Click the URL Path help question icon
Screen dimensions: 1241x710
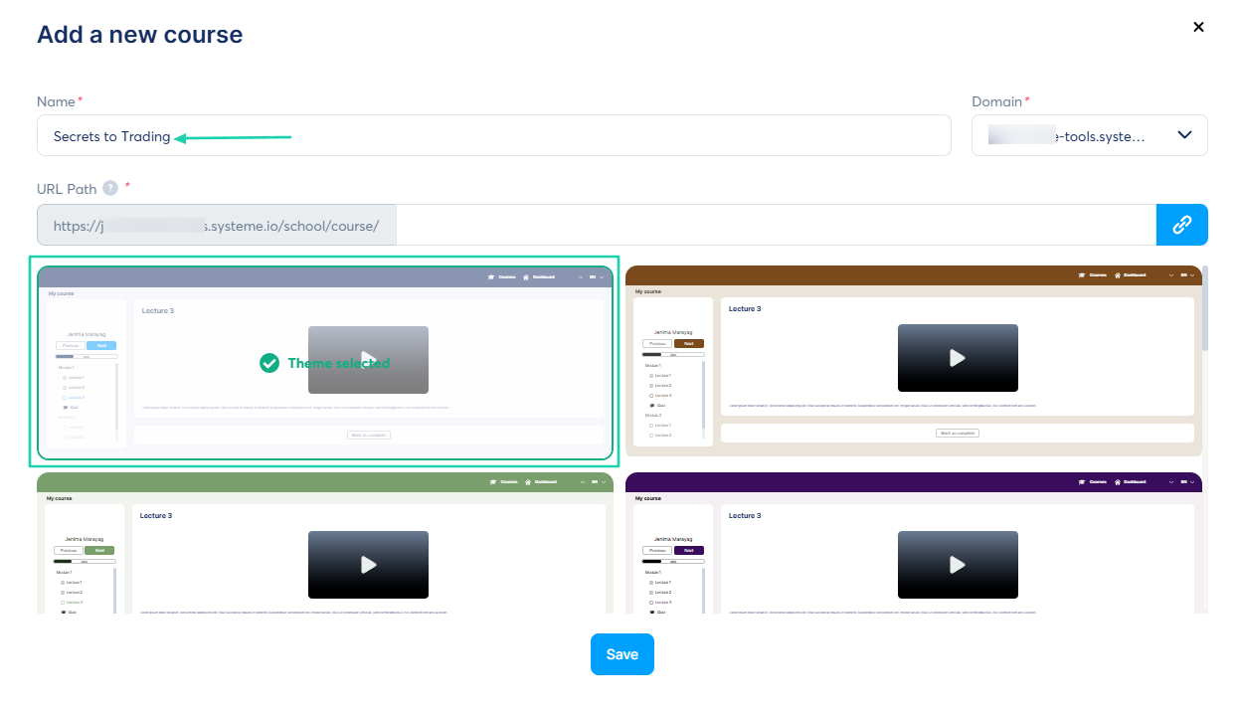coord(110,188)
